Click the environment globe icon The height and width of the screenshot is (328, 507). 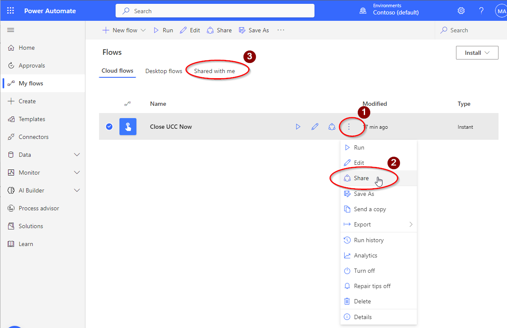click(363, 11)
